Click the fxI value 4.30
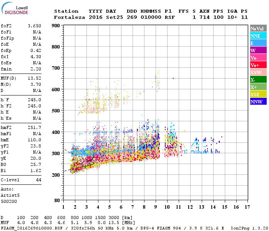Viewport: 269px width, 231px height. pos(36,57)
